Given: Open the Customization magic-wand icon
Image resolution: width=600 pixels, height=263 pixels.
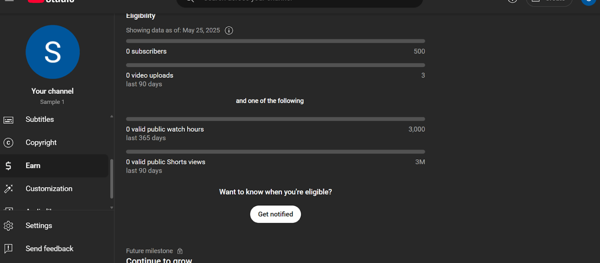Looking at the screenshot, I should [x=9, y=189].
